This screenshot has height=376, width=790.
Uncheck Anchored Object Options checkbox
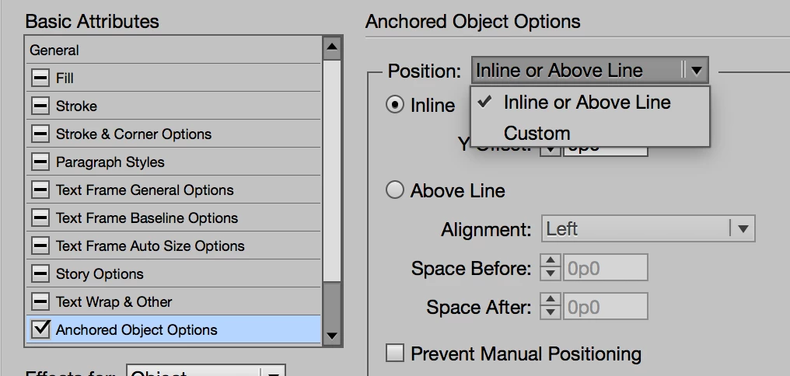[40, 329]
